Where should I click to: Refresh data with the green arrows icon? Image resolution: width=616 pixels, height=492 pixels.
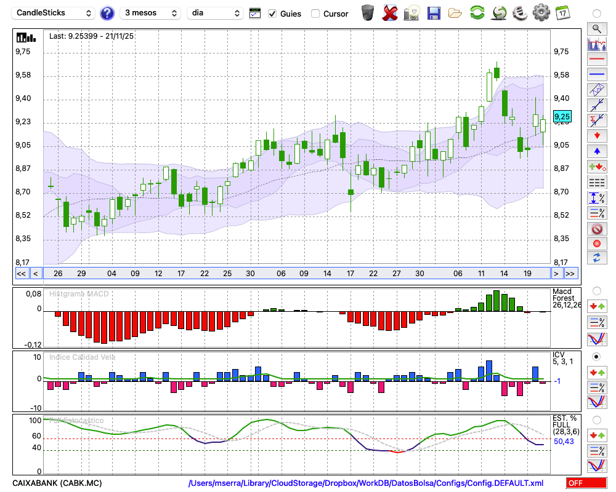coord(477,12)
